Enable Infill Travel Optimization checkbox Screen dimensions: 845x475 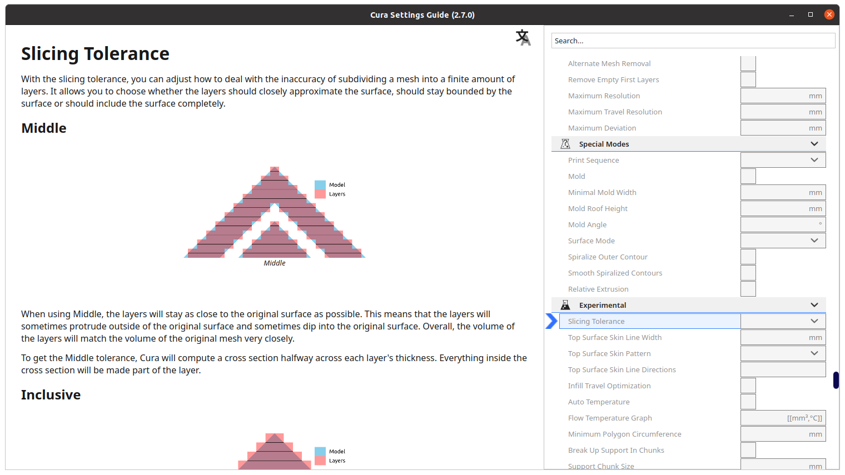pyautogui.click(x=748, y=386)
